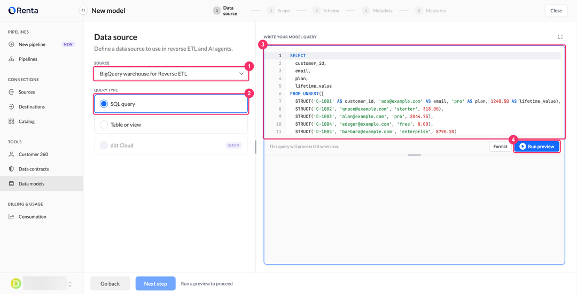Open the Source dropdown BigQuery warehouse
The width and height of the screenshot is (577, 294).
click(x=171, y=74)
